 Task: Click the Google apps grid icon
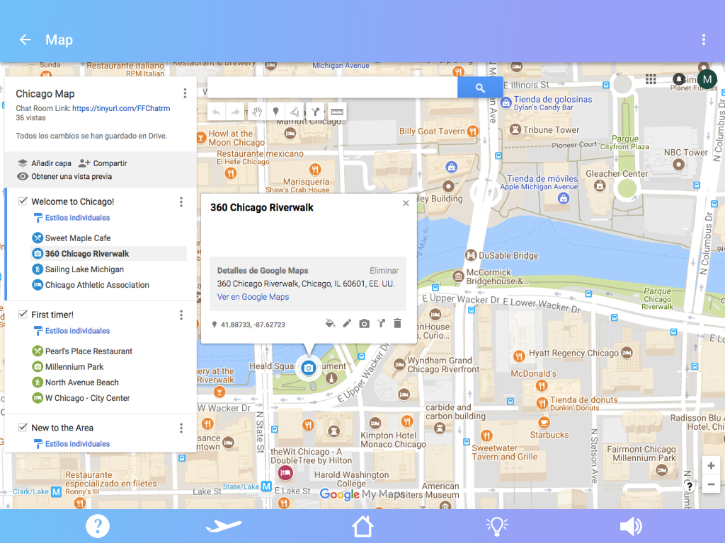[x=651, y=79]
